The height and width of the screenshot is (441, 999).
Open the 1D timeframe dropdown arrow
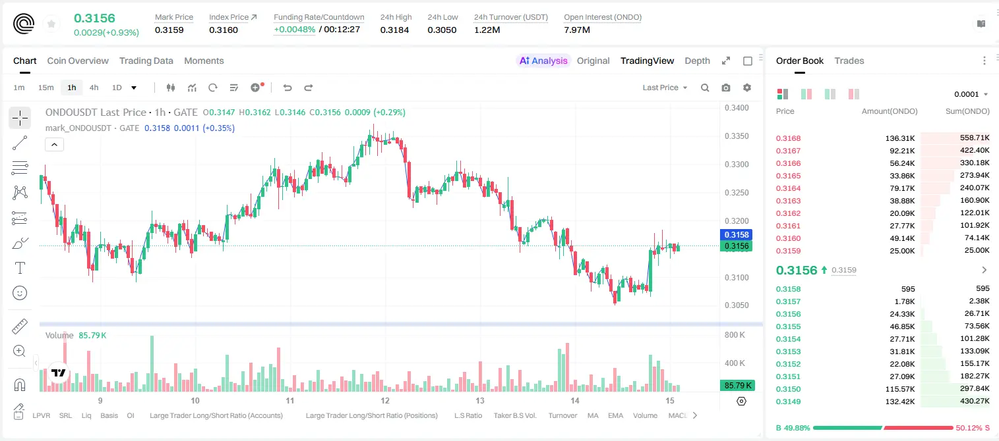[x=134, y=88]
